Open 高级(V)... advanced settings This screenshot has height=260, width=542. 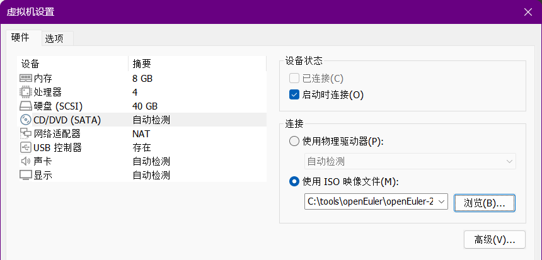pos(494,239)
